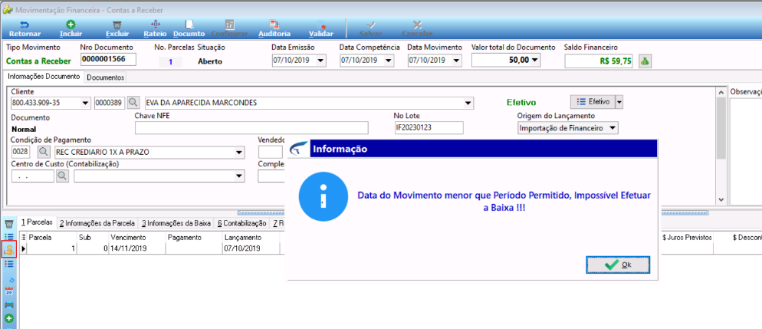
Task: Click the Retornar toolbar icon
Action: pyautogui.click(x=25, y=29)
